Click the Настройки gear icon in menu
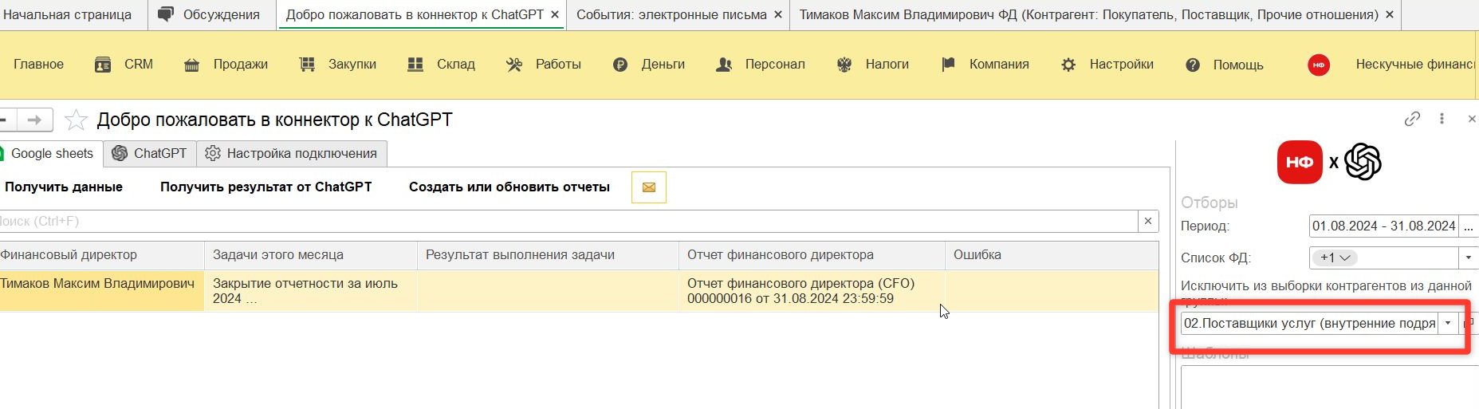The height and width of the screenshot is (409, 1479). (1068, 65)
